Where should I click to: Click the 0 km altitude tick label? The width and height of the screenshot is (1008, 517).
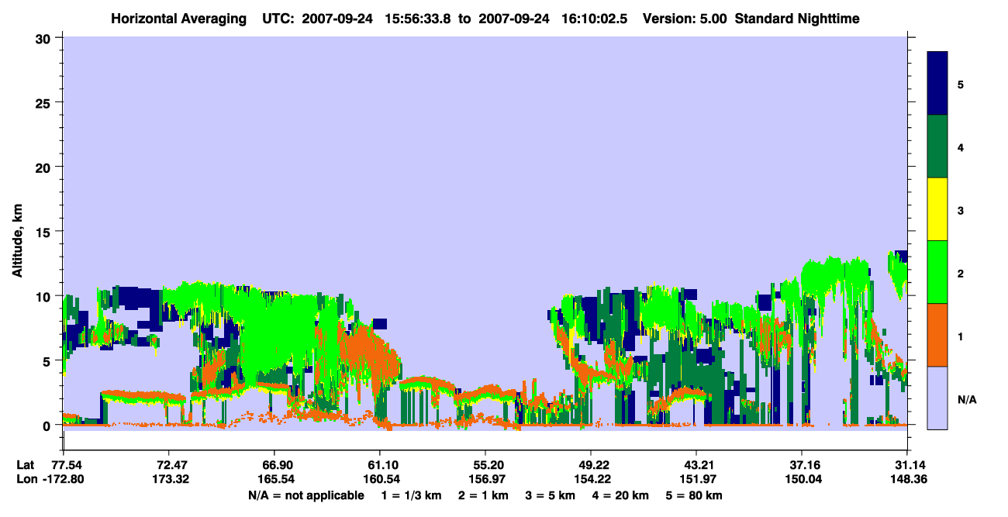49,426
